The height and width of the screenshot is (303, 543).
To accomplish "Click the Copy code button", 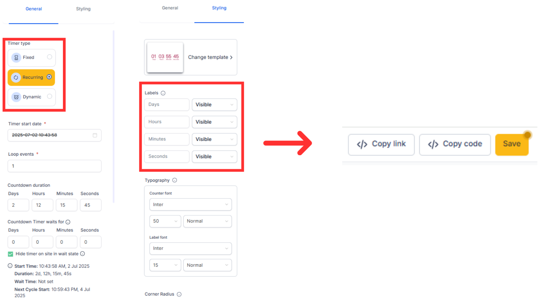I will coord(455,144).
